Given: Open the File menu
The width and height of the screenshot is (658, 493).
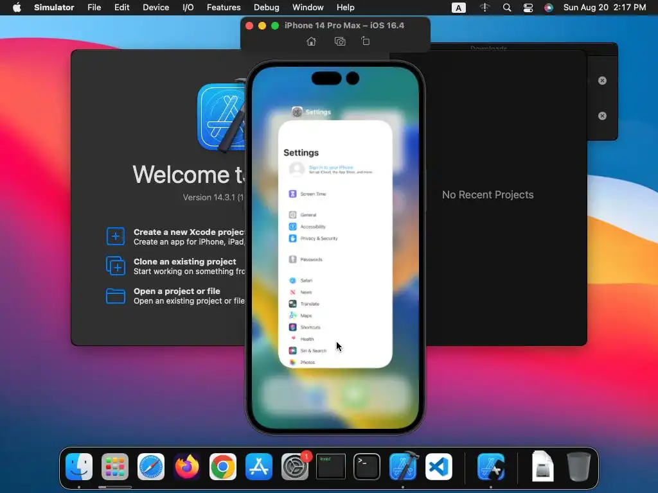Looking at the screenshot, I should (x=94, y=8).
